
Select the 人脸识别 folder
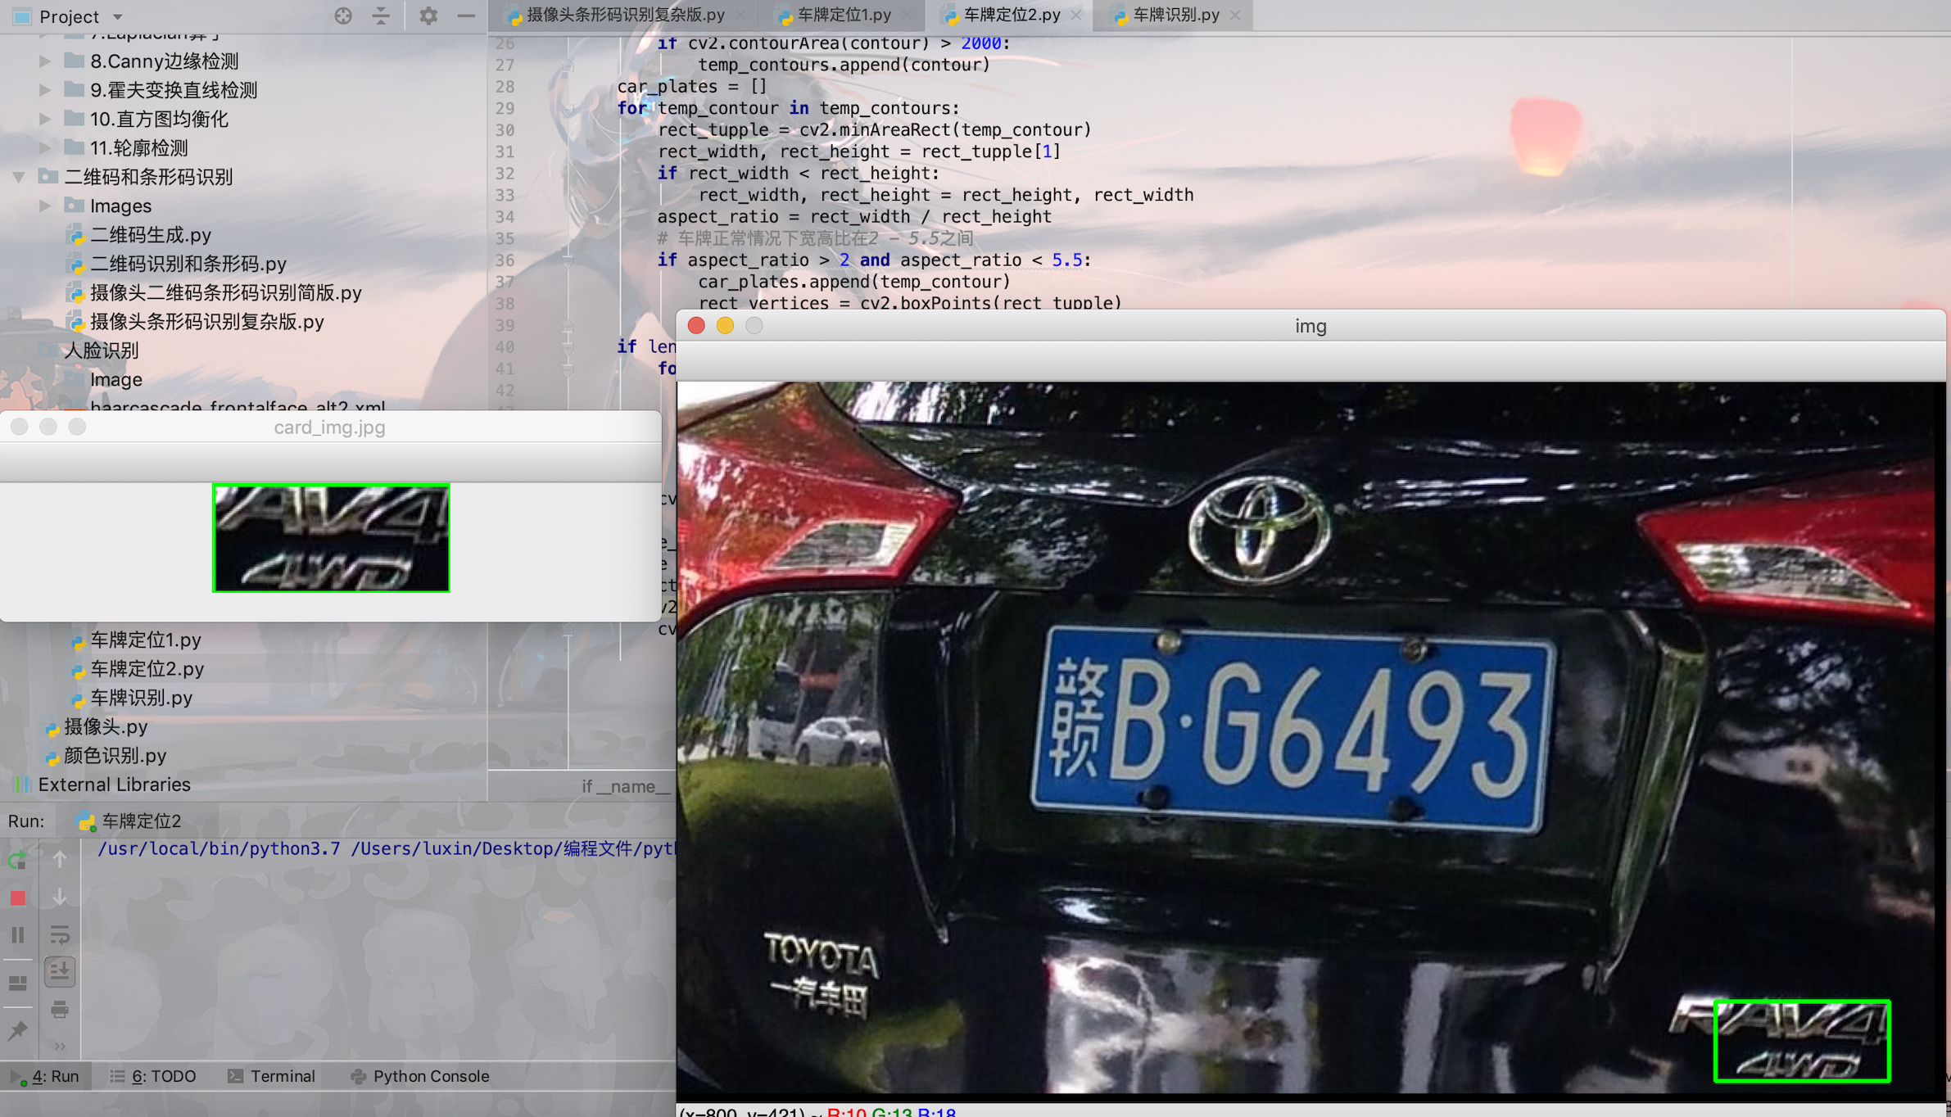click(x=102, y=350)
